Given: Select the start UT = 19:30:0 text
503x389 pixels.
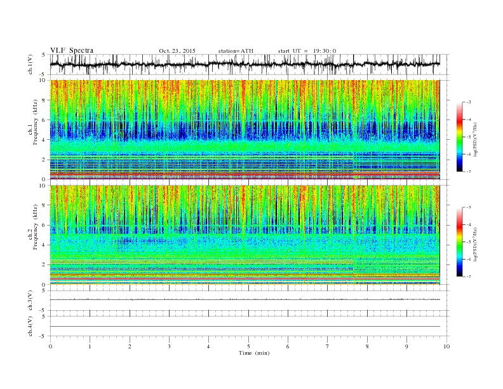Looking at the screenshot, I should point(307,51).
